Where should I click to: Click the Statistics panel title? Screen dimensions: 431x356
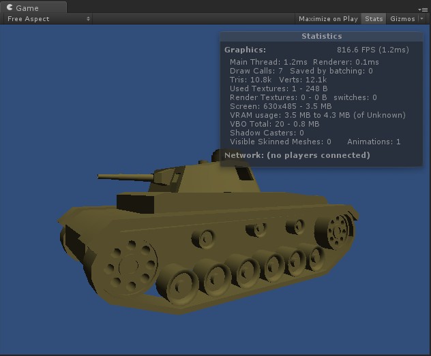(x=322, y=36)
